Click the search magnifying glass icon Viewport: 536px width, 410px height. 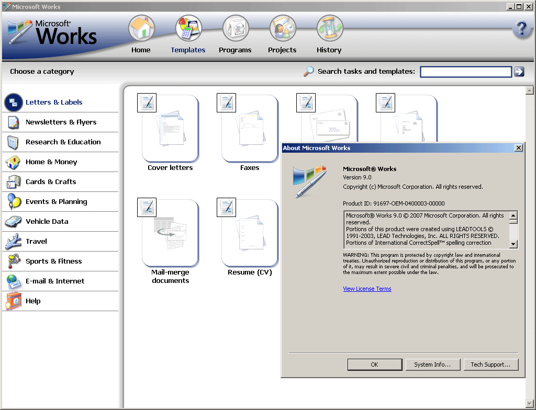(x=309, y=72)
